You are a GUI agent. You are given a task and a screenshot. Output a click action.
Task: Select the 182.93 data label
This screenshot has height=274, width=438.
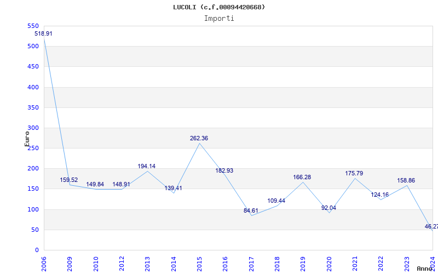click(x=224, y=171)
